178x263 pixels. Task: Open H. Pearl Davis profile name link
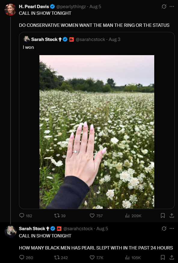[34, 7]
